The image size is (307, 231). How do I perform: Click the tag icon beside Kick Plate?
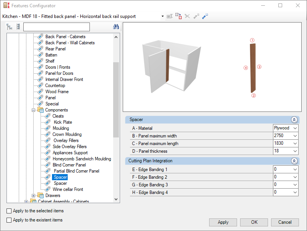tap(47, 122)
